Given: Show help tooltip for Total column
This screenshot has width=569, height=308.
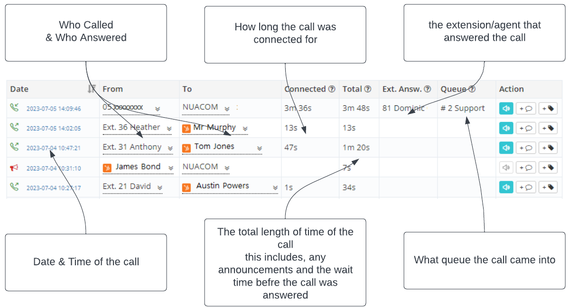Looking at the screenshot, I should (368, 89).
